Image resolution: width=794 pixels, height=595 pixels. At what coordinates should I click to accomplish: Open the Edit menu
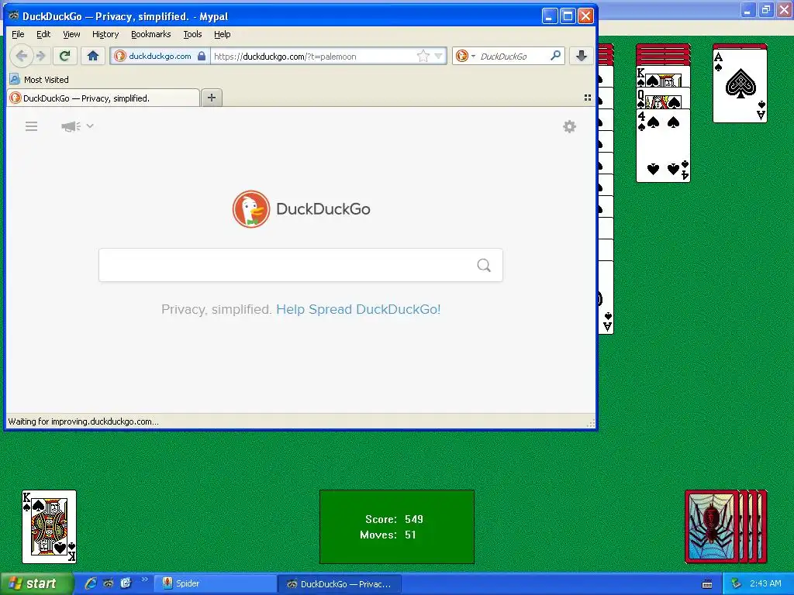pos(43,34)
